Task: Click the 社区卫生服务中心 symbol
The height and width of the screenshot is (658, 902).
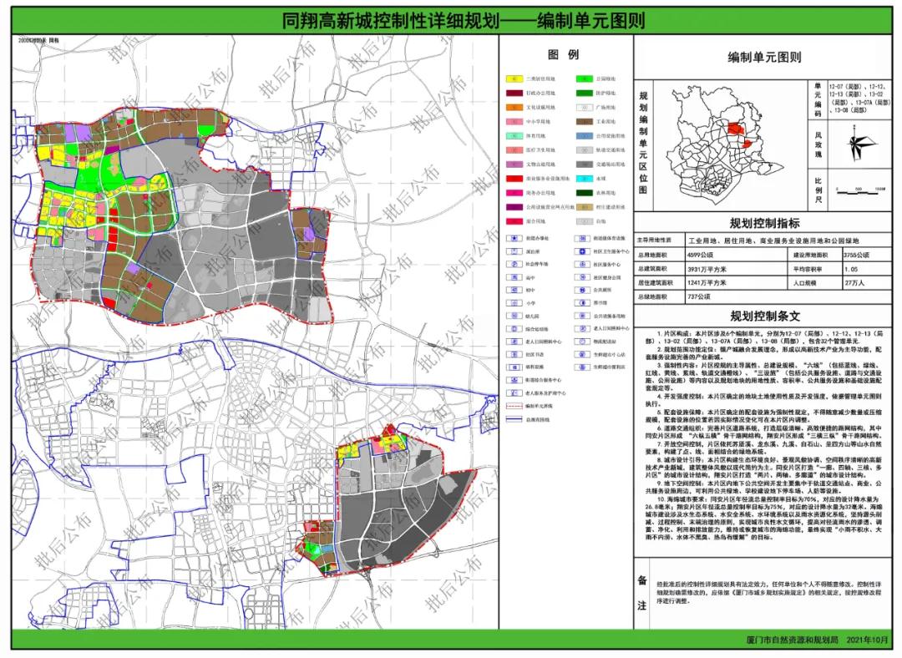Action: coord(583,251)
